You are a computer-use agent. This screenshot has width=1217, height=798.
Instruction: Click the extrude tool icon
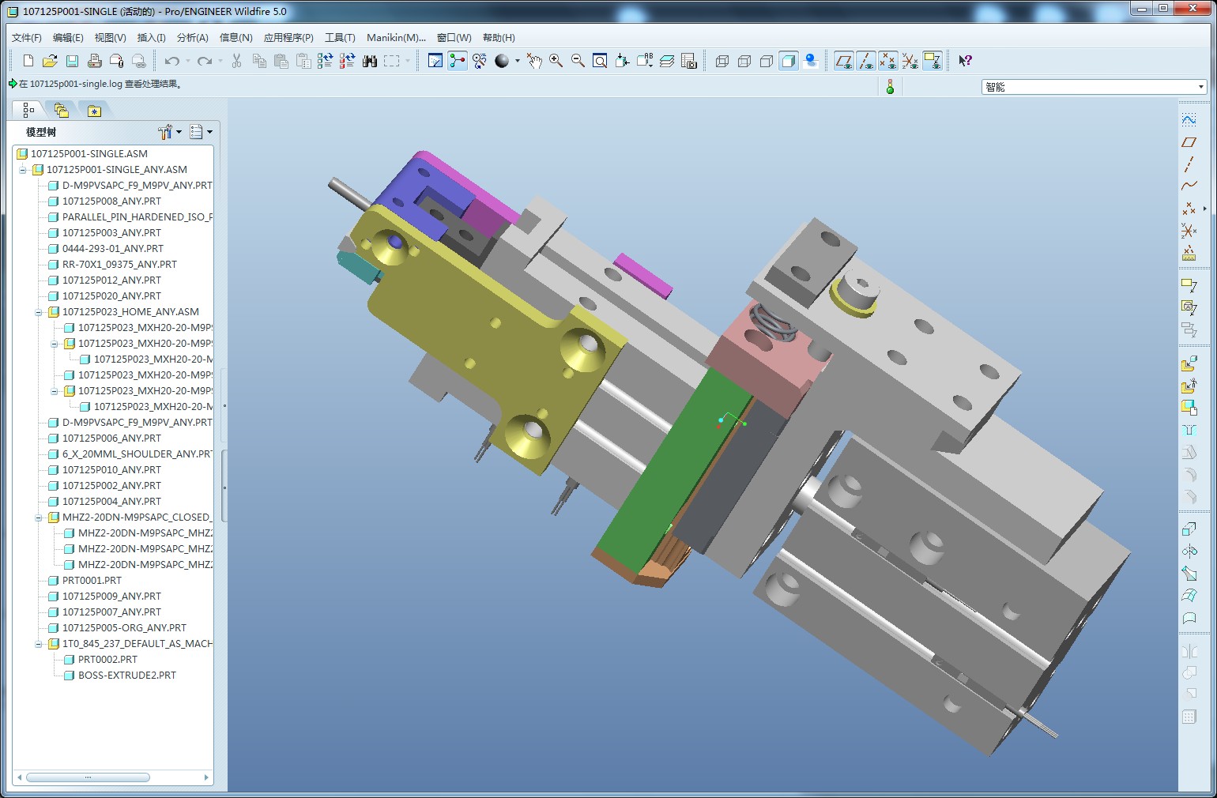point(1189,529)
